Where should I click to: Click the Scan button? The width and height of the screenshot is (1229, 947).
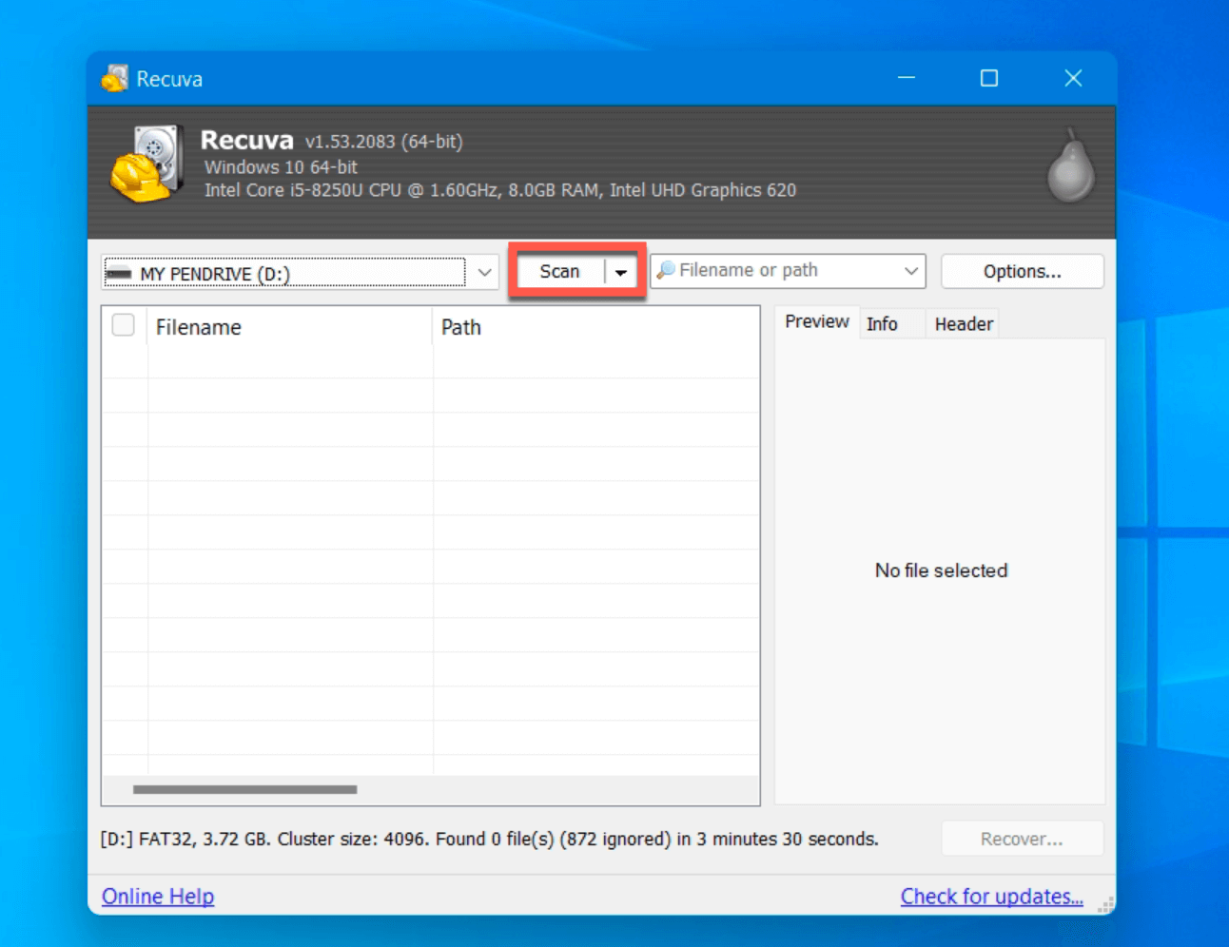(560, 272)
